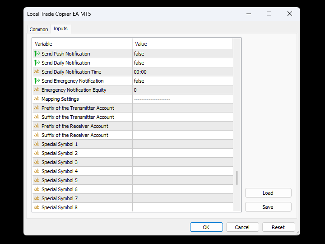Load a saved inputs preset
Screen dimensions: 325x244
[268, 193]
